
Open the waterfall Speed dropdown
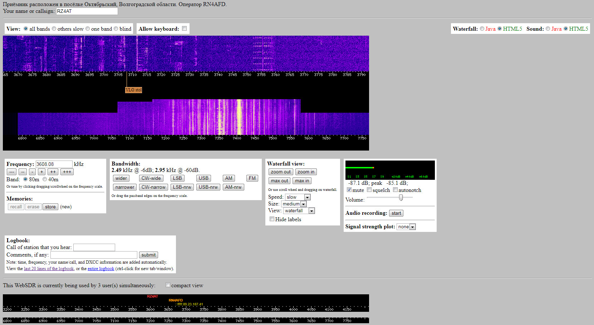click(298, 197)
